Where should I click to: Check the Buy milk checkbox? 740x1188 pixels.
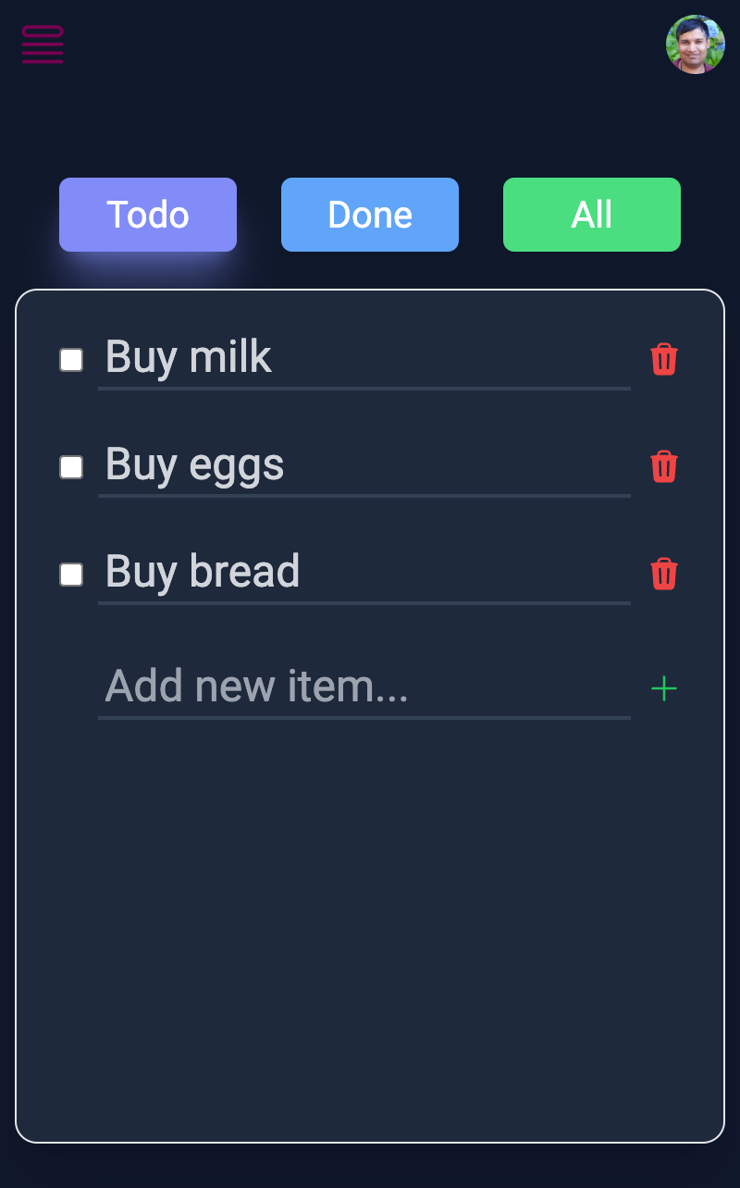pos(71,360)
